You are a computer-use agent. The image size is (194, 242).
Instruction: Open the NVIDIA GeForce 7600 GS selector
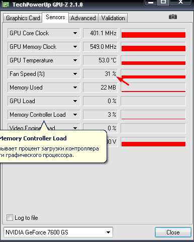coord(58,232)
